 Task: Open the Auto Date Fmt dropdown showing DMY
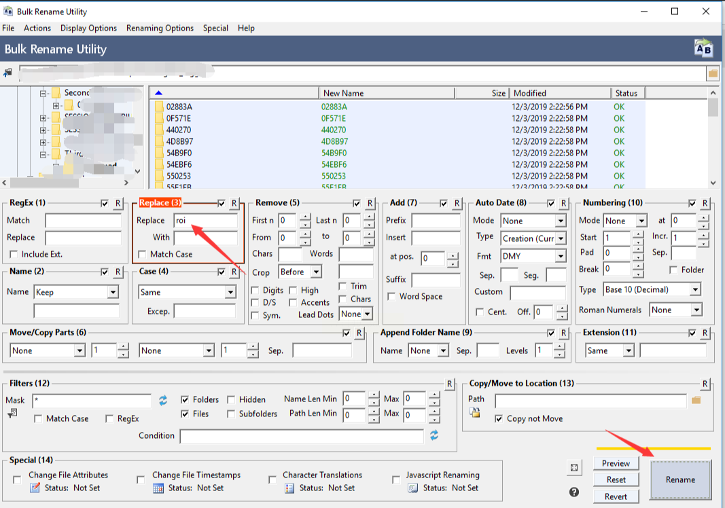pyautogui.click(x=561, y=256)
